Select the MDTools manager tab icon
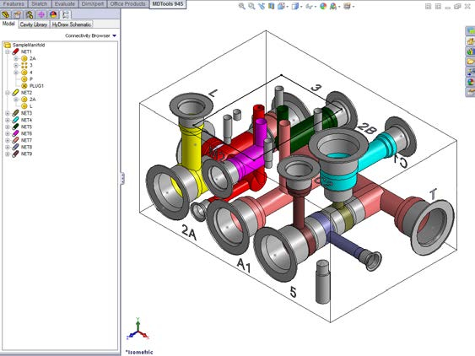Screen dimensions: 475x356 (66, 14)
